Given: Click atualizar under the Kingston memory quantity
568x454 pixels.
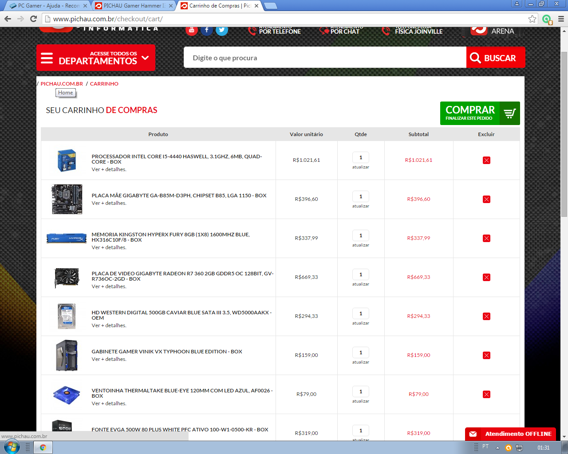Looking at the screenshot, I should (361, 245).
